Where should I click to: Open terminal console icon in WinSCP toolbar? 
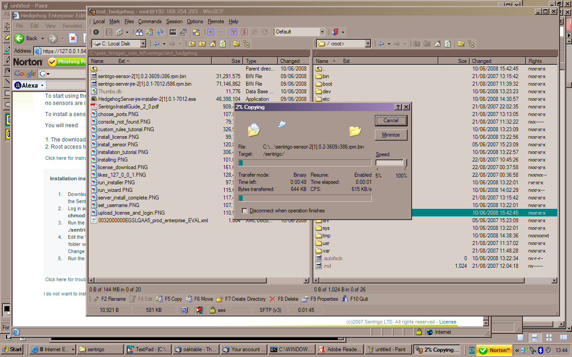173,32
